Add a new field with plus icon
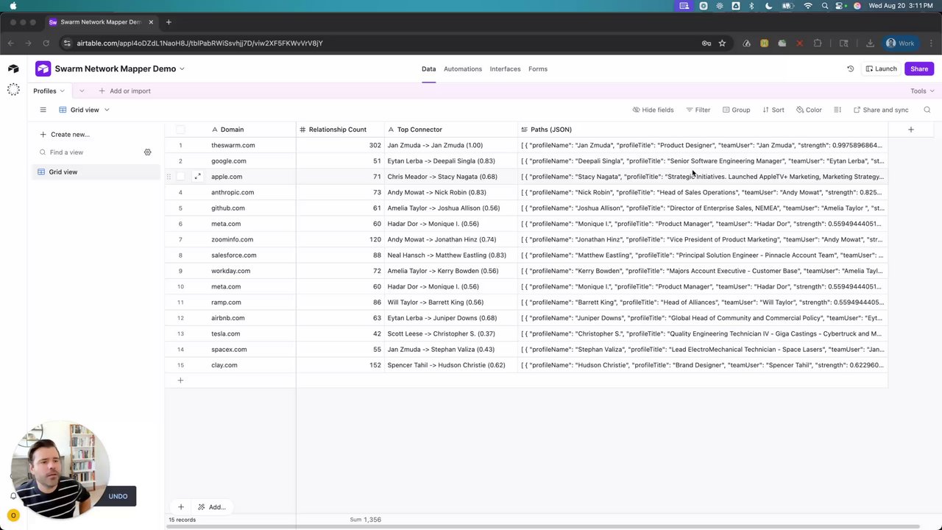 coord(910,130)
